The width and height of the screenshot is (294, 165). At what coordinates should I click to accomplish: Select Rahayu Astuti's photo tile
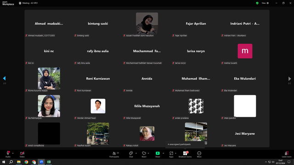[x=147, y=133]
